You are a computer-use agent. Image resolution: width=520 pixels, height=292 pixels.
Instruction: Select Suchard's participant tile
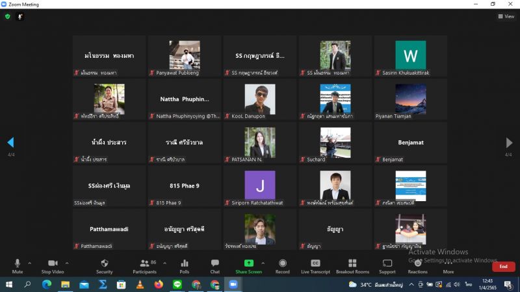[x=335, y=143]
